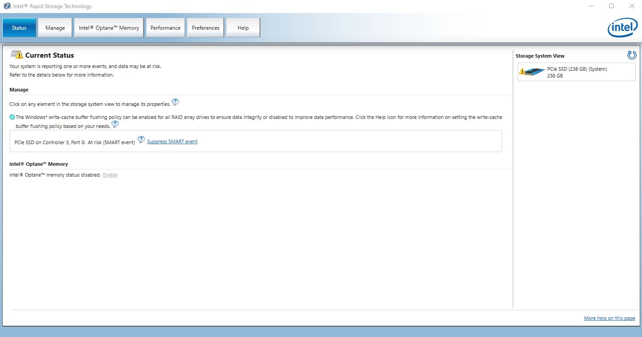
Task: Click the info icon before write-cache policy
Action: (12, 117)
